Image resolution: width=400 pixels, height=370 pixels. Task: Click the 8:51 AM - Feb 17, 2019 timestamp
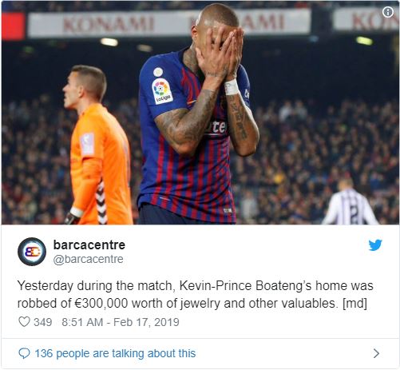pyautogui.click(x=121, y=322)
